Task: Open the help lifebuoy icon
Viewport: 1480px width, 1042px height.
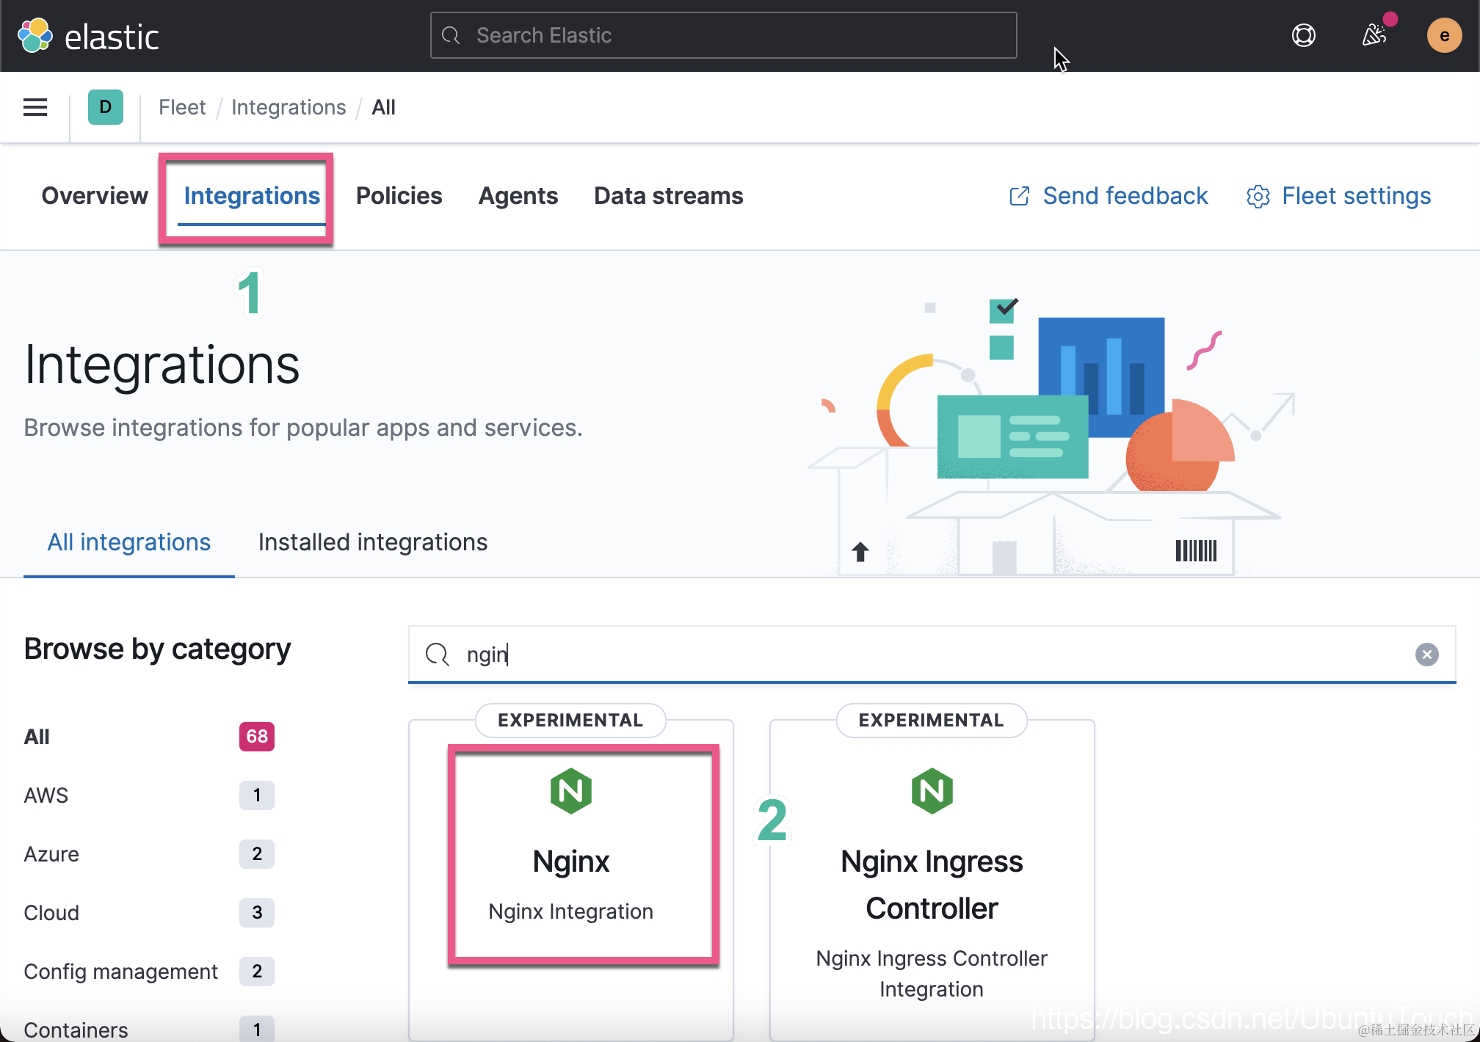Action: pos(1303,35)
